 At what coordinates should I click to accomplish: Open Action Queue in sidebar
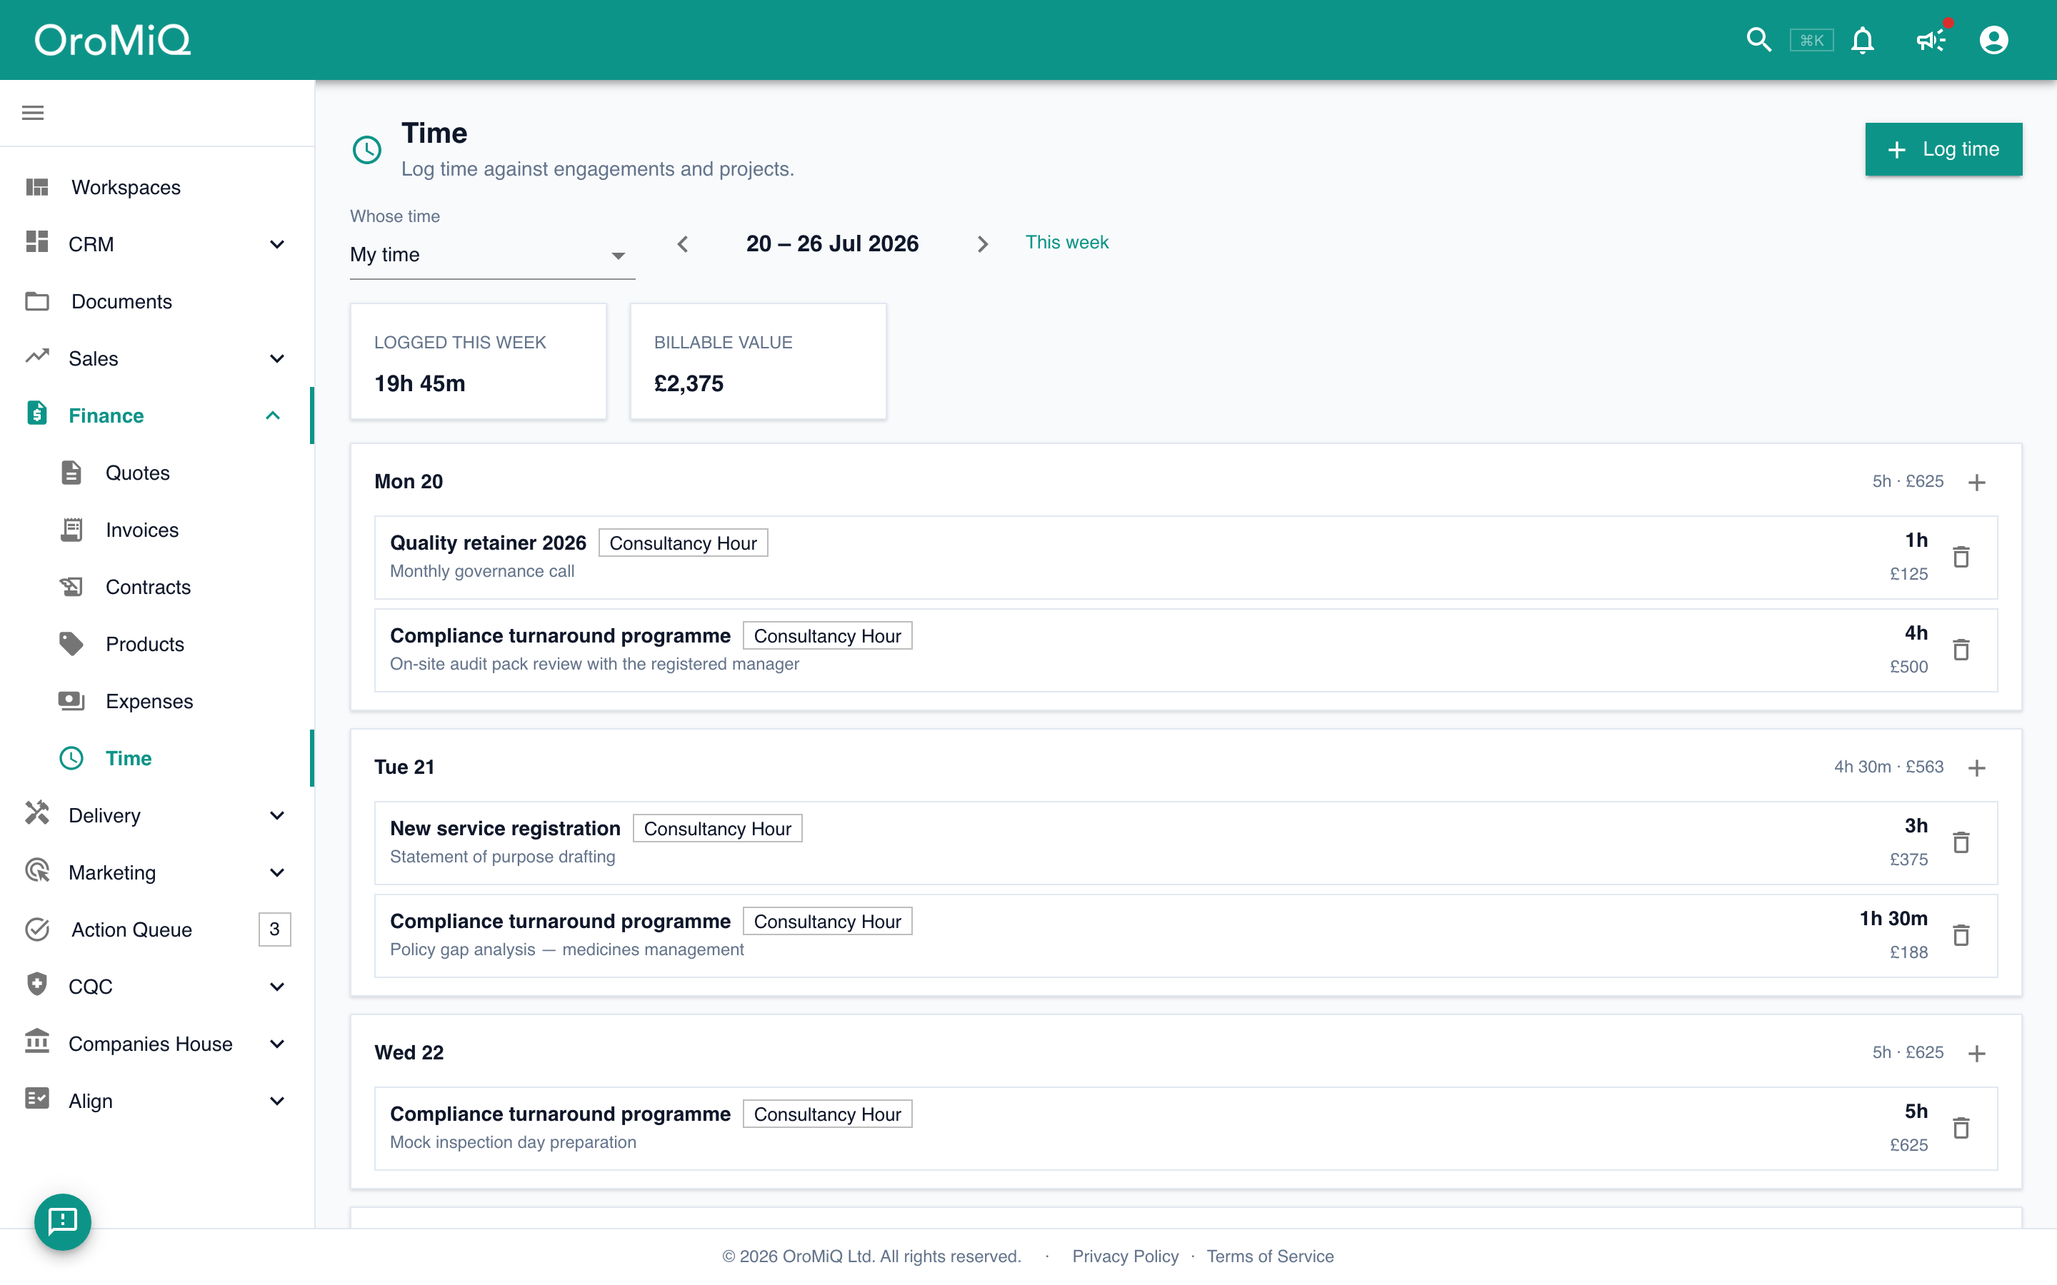point(157,929)
